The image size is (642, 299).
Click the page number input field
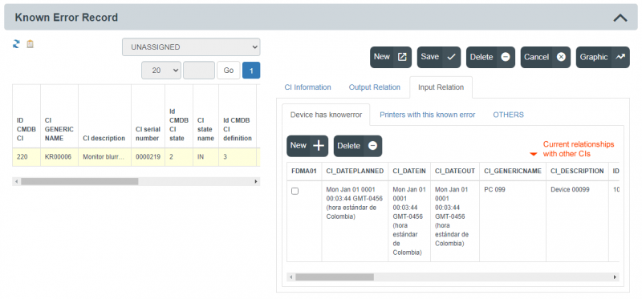tap(199, 71)
